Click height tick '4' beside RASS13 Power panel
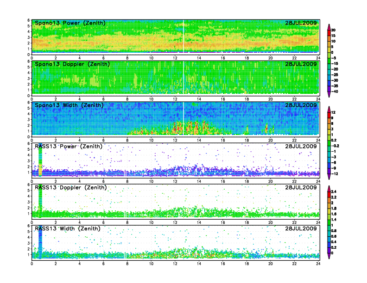This screenshot has height=283, width=367. [29, 155]
